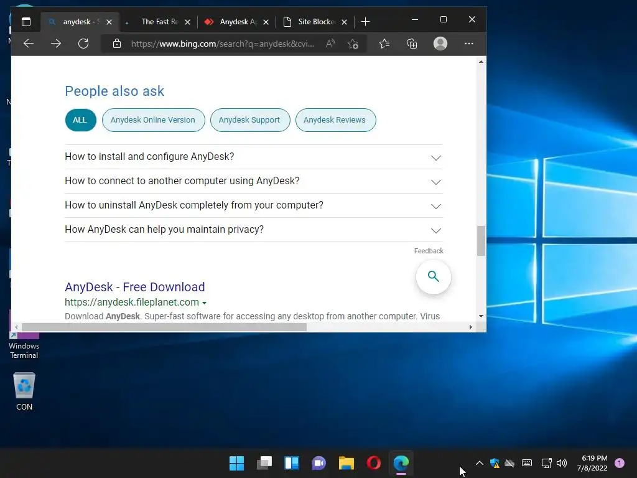Screen dimensions: 637x478
Task: Select the ALL filter pill
Action: coord(80,120)
